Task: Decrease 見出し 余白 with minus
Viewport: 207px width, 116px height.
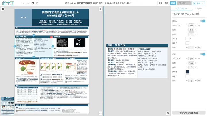Action: pyautogui.click(x=187, y=47)
